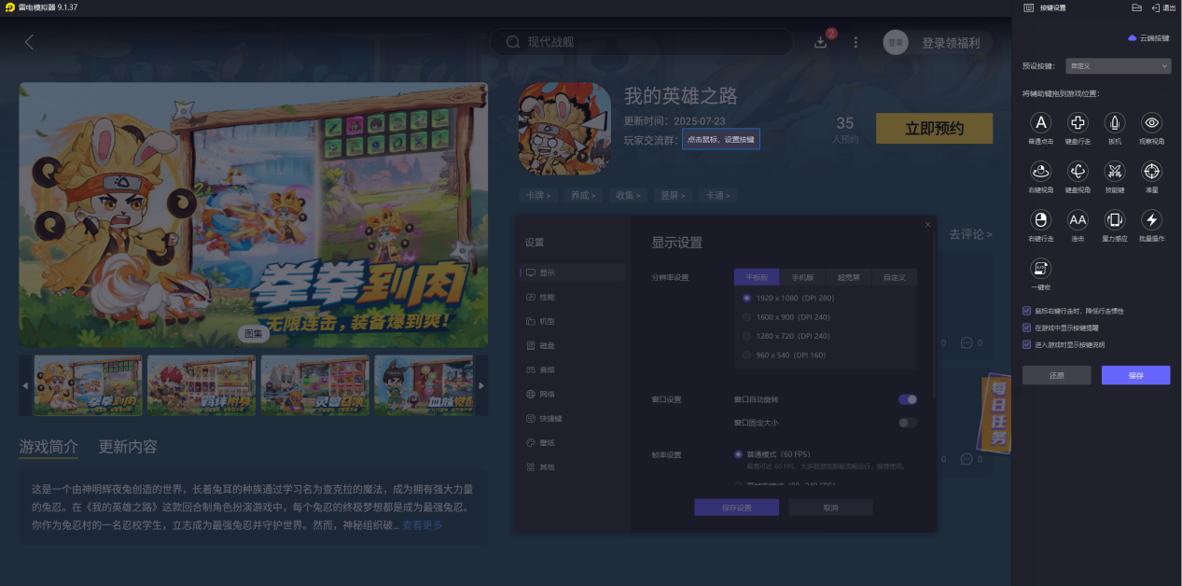Select the 观察视角 eye key tool
Screen dimensions: 1182x586
[1152, 123]
